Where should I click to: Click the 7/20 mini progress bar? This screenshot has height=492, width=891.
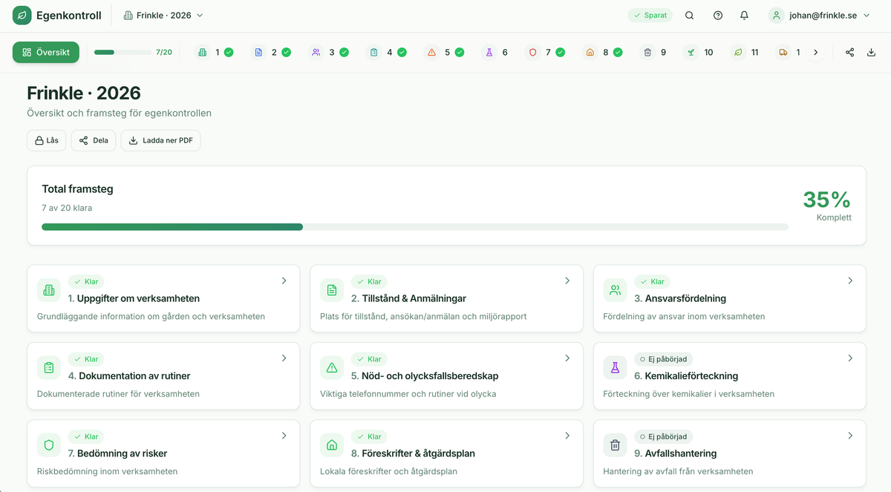[123, 53]
